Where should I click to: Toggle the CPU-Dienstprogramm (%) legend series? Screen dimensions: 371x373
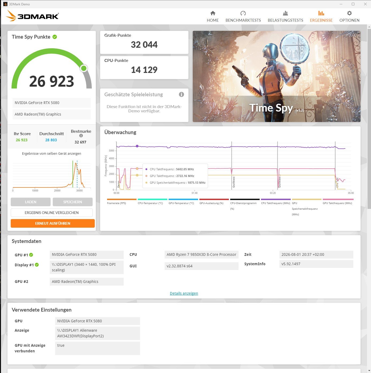(x=245, y=204)
